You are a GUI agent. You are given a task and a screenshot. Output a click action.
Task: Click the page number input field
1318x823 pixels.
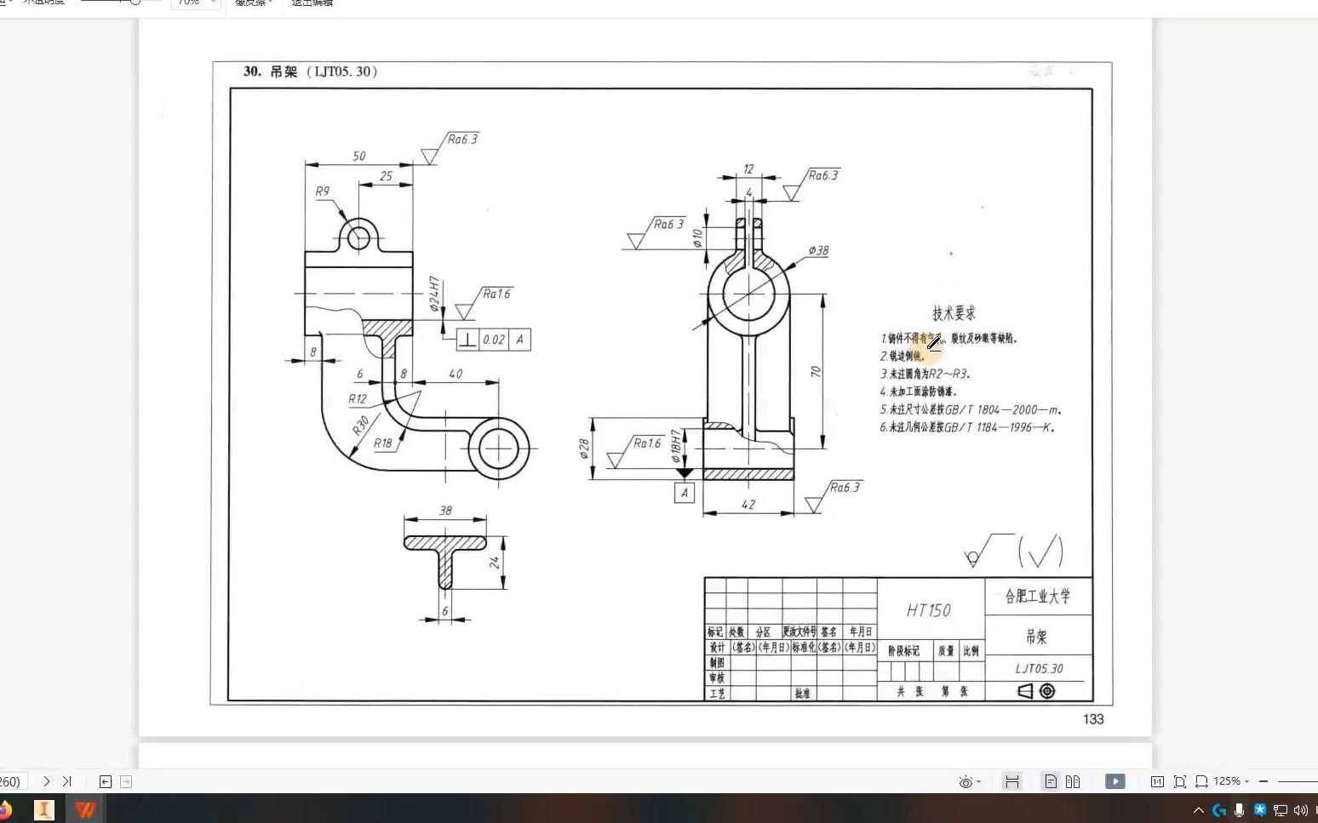(12, 781)
